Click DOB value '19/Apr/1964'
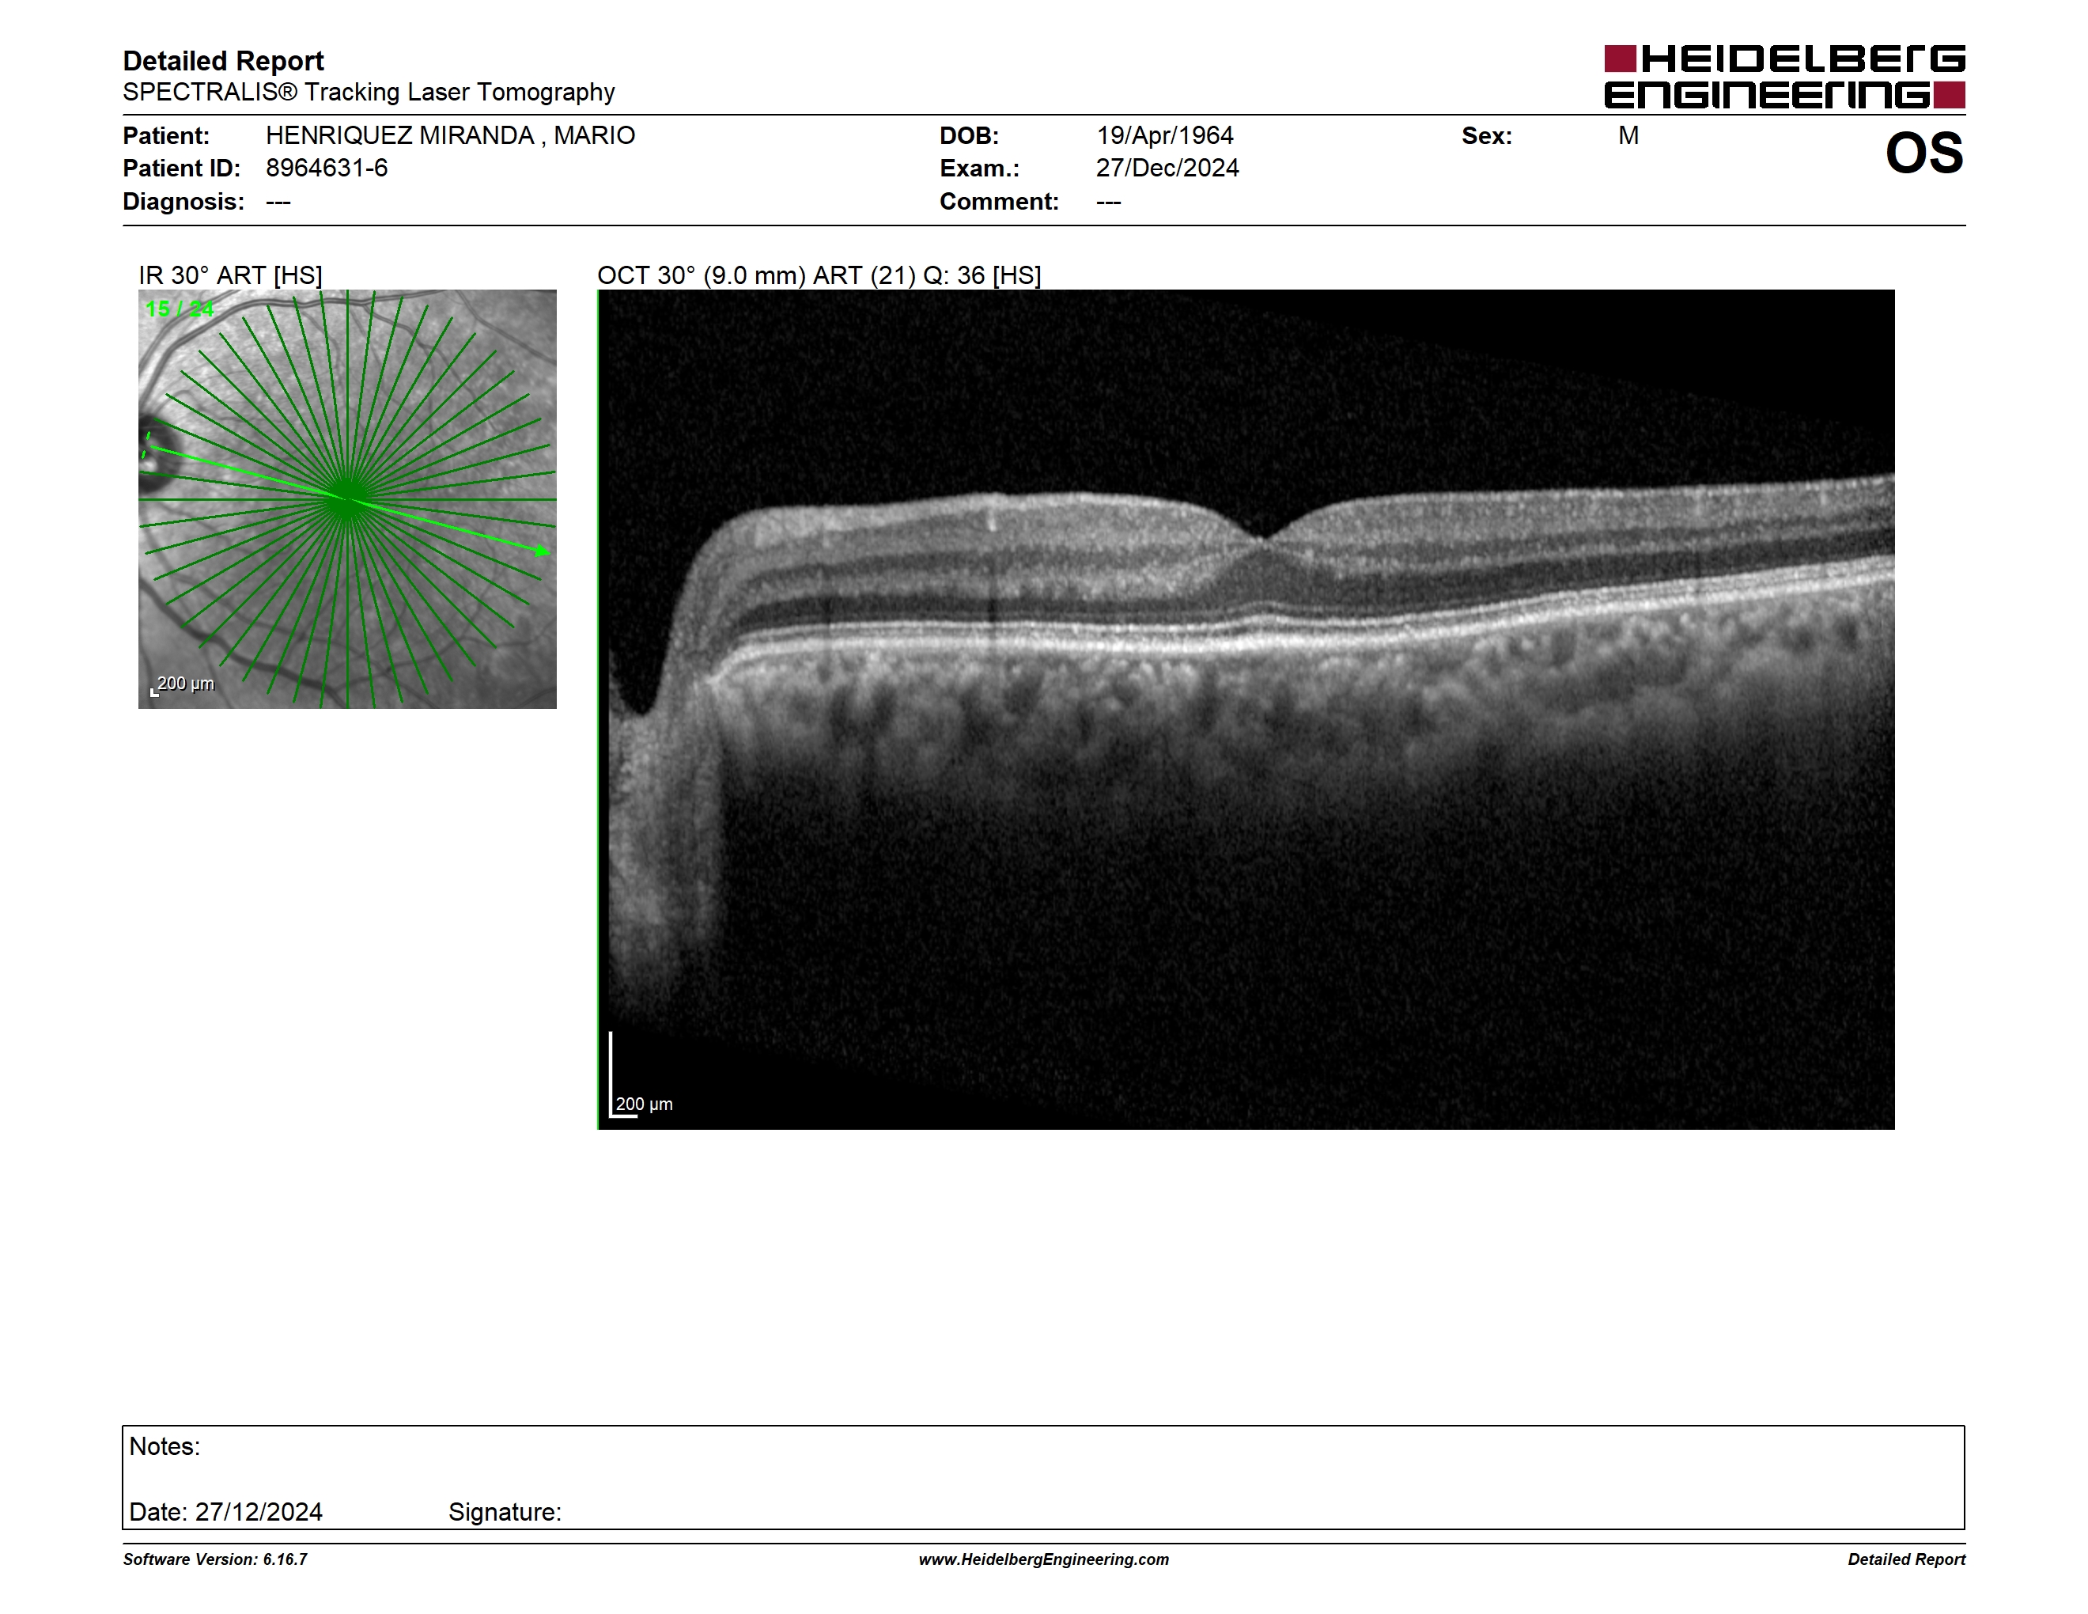 click(1164, 136)
